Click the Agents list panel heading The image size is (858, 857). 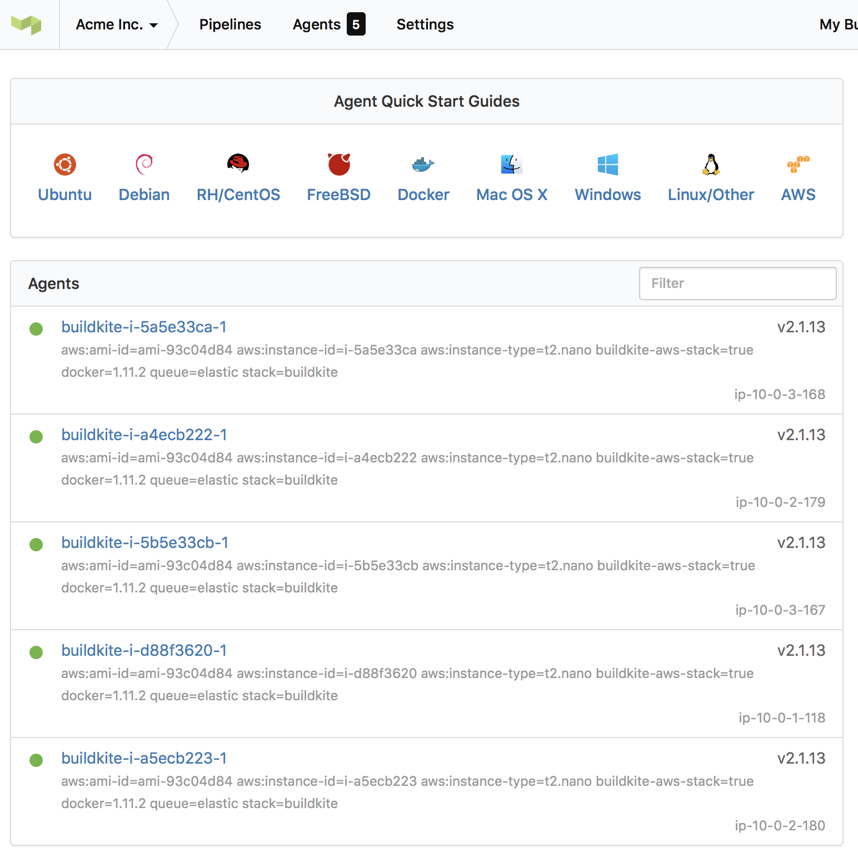click(x=54, y=283)
